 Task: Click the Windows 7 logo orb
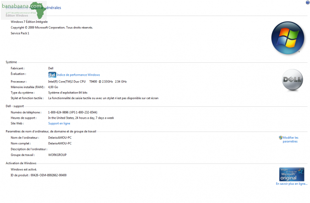(x=288, y=38)
